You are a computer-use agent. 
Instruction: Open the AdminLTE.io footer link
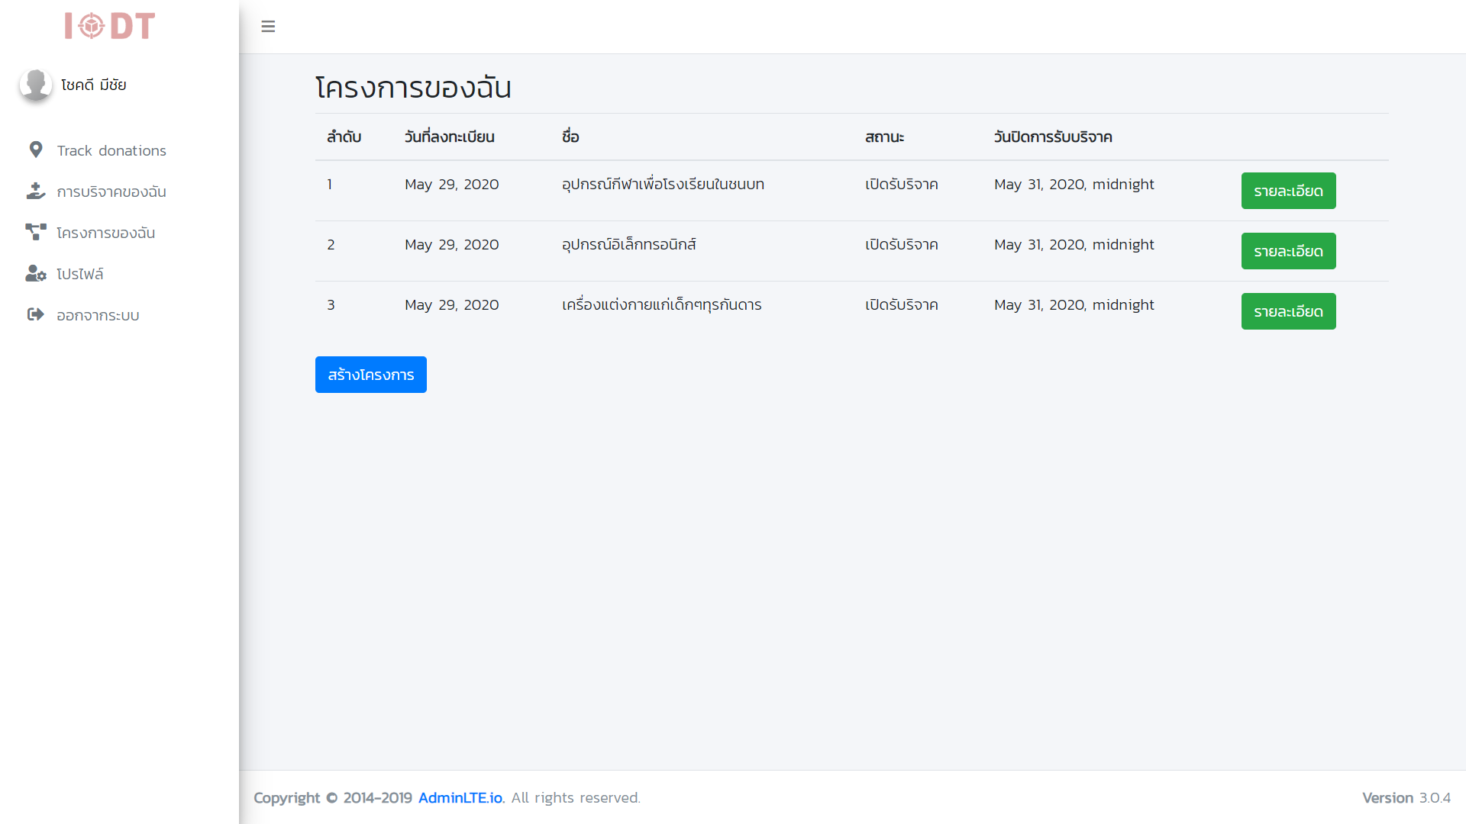pyautogui.click(x=460, y=797)
